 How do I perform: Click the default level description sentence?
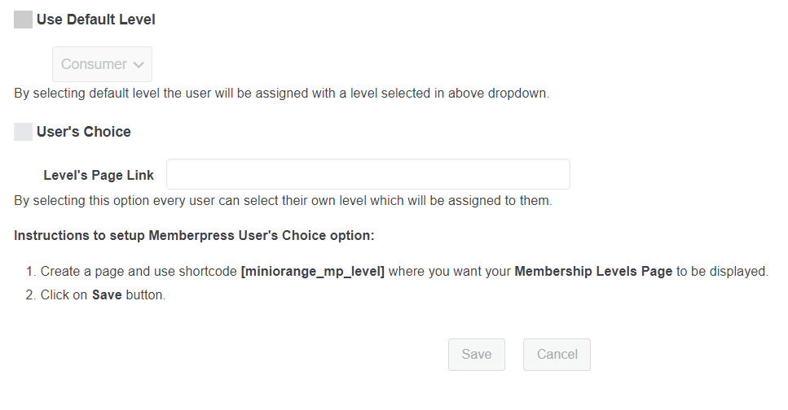click(x=281, y=93)
